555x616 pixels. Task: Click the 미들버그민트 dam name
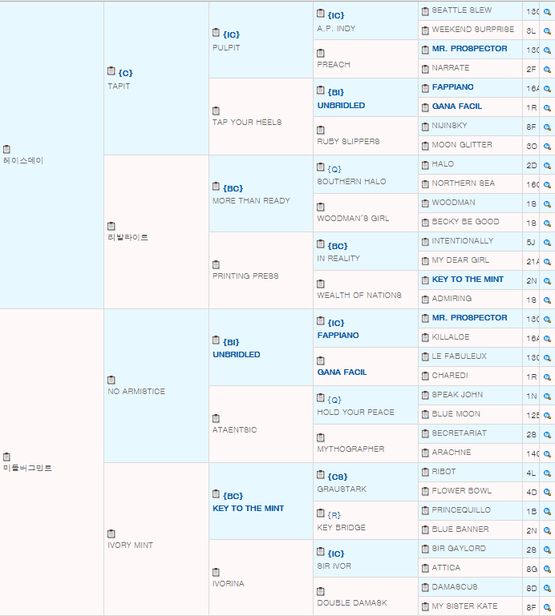point(27,468)
